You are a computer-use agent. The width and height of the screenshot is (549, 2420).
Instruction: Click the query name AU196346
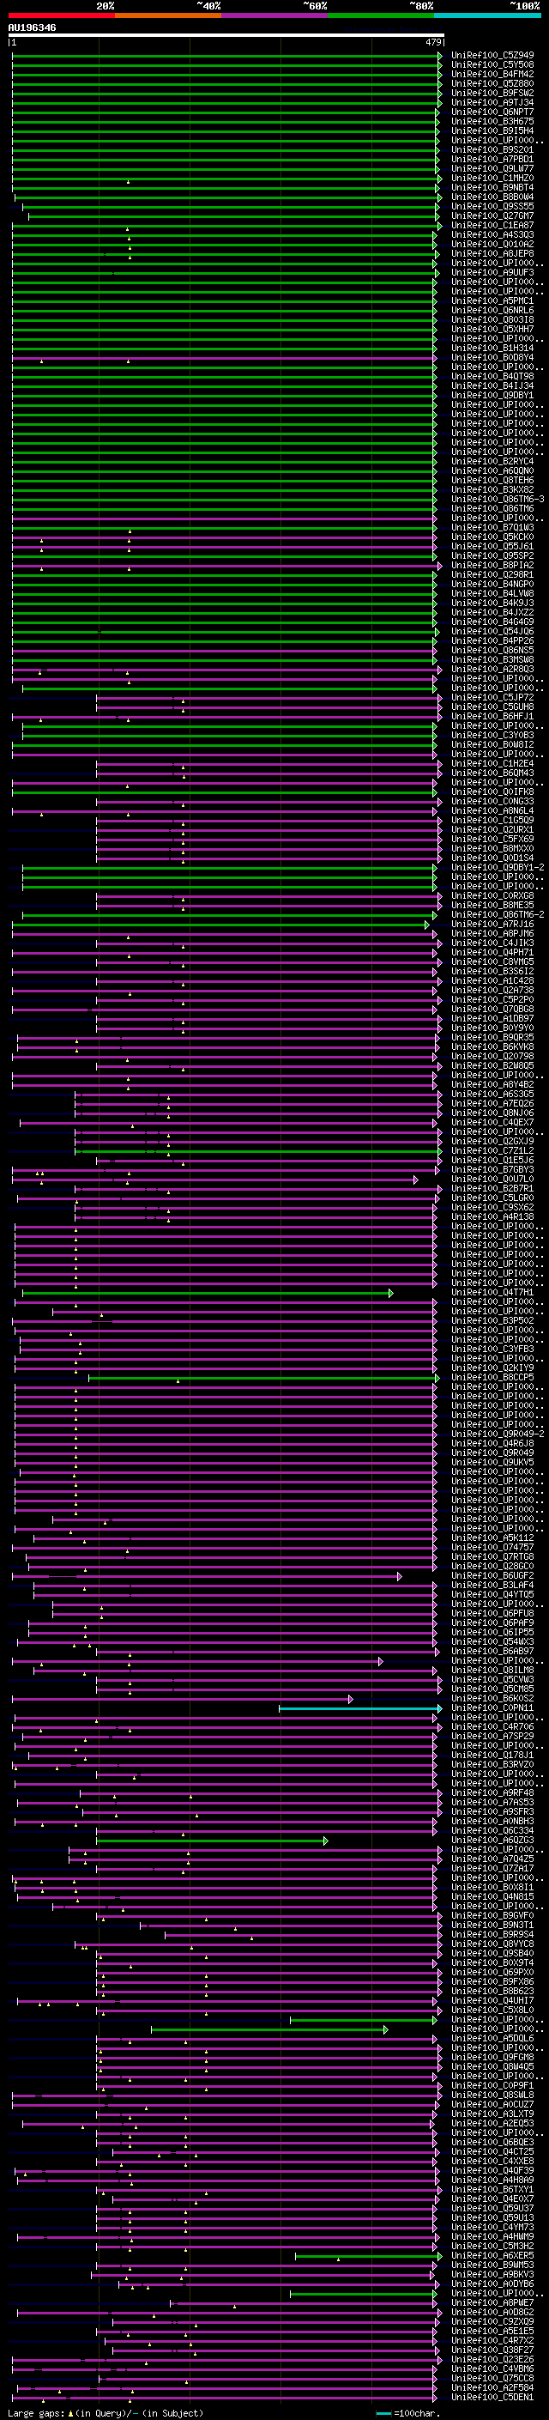pyautogui.click(x=32, y=27)
